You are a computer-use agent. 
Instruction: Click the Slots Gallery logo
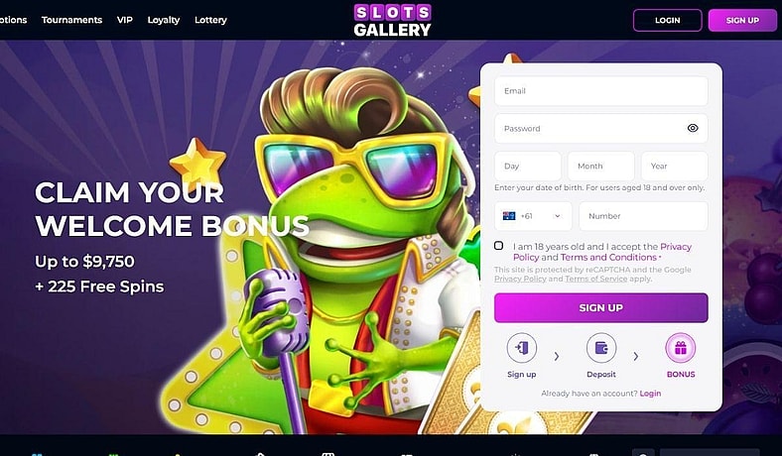392,21
